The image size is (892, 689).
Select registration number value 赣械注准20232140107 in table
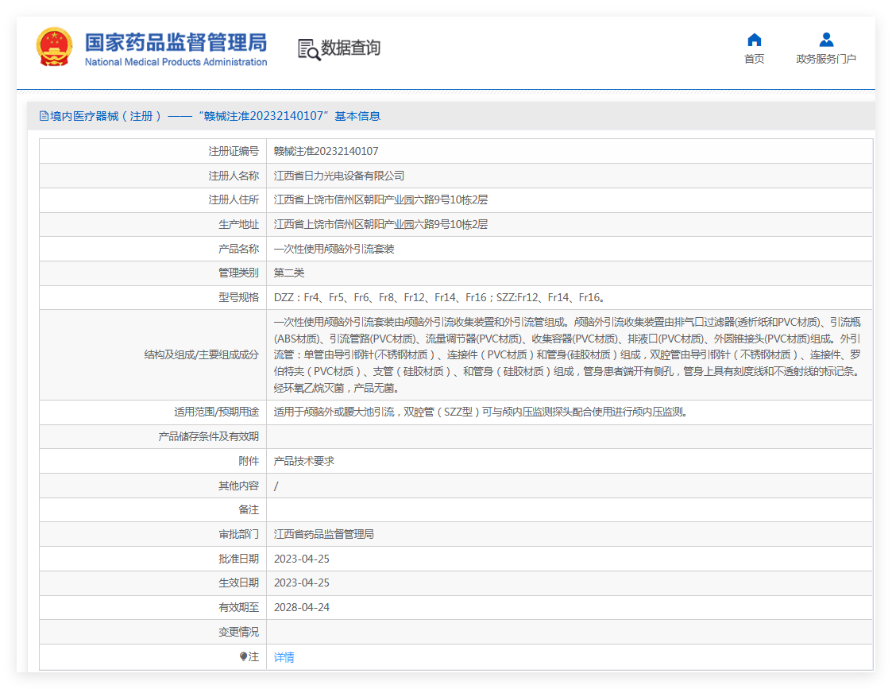[x=326, y=151]
